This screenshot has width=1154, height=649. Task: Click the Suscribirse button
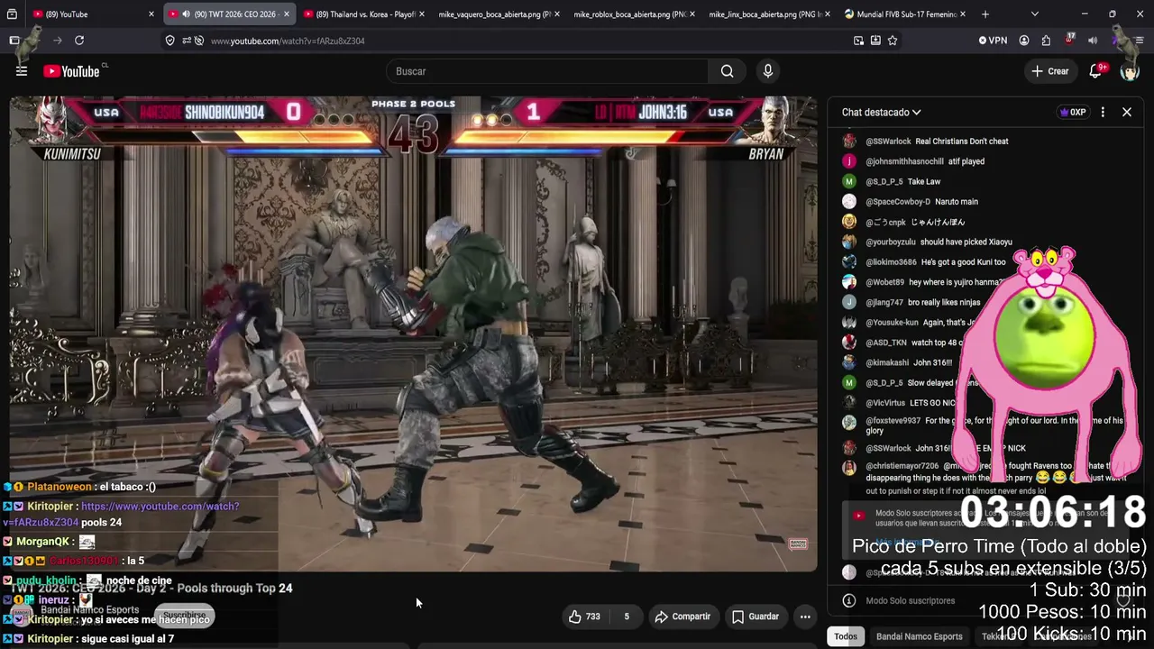tap(184, 617)
